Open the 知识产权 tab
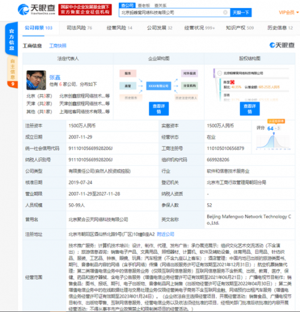Viewport: 300px width, 312px height. click(x=240, y=28)
